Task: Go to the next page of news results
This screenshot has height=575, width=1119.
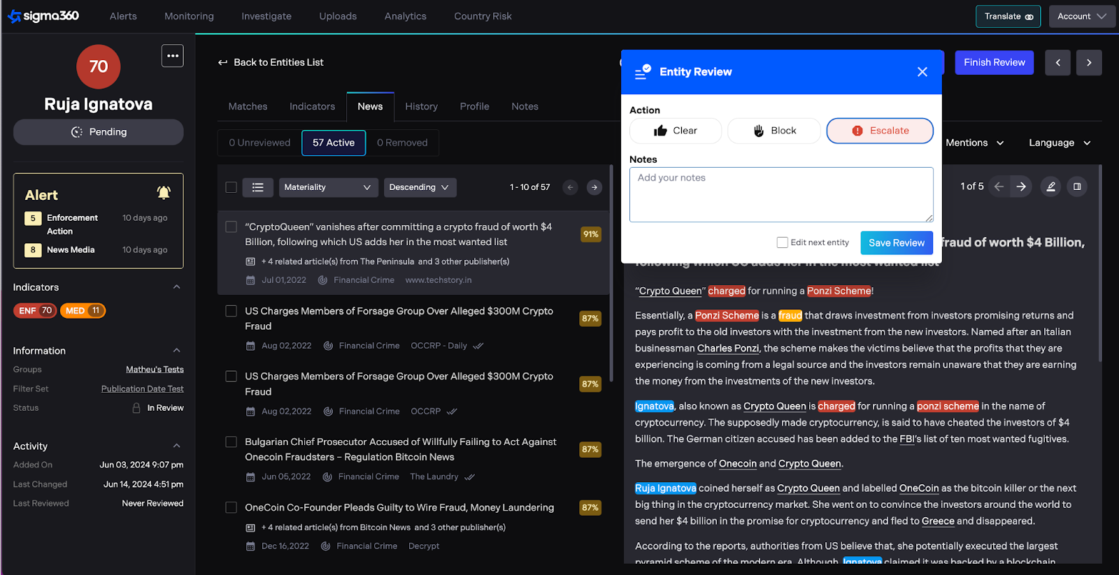Action: (594, 187)
